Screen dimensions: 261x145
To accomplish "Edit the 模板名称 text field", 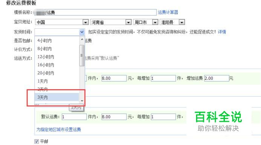I will point(95,12).
